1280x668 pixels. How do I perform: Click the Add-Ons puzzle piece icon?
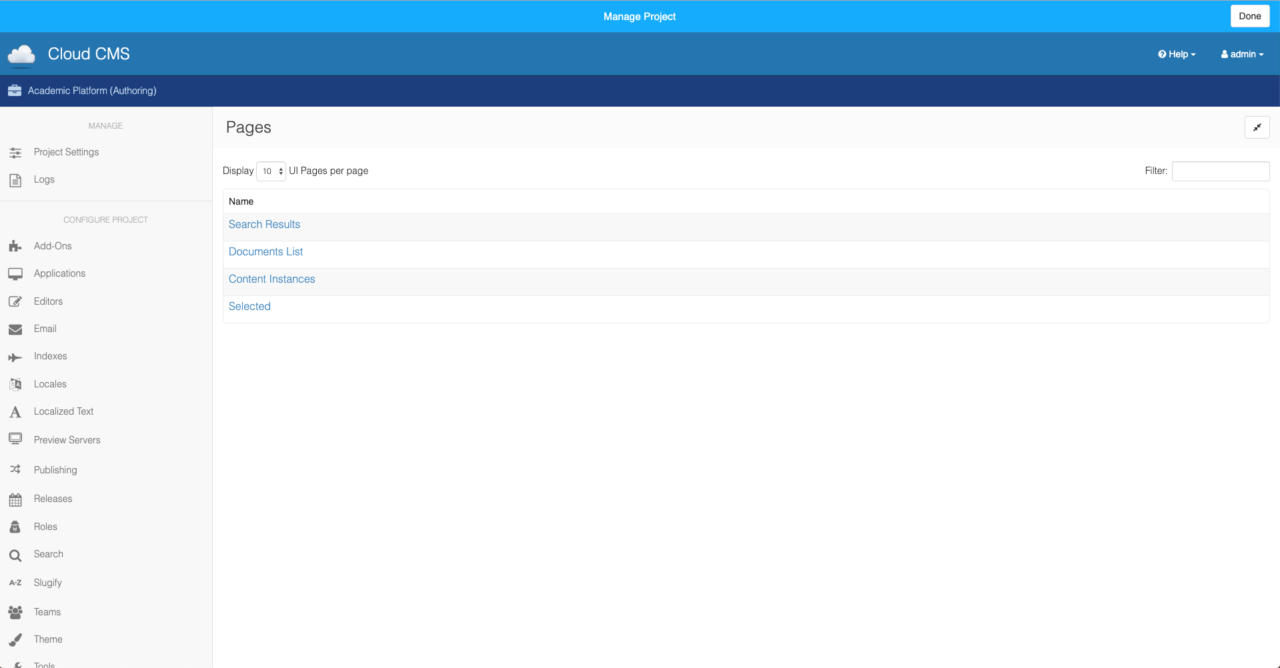[x=15, y=247]
